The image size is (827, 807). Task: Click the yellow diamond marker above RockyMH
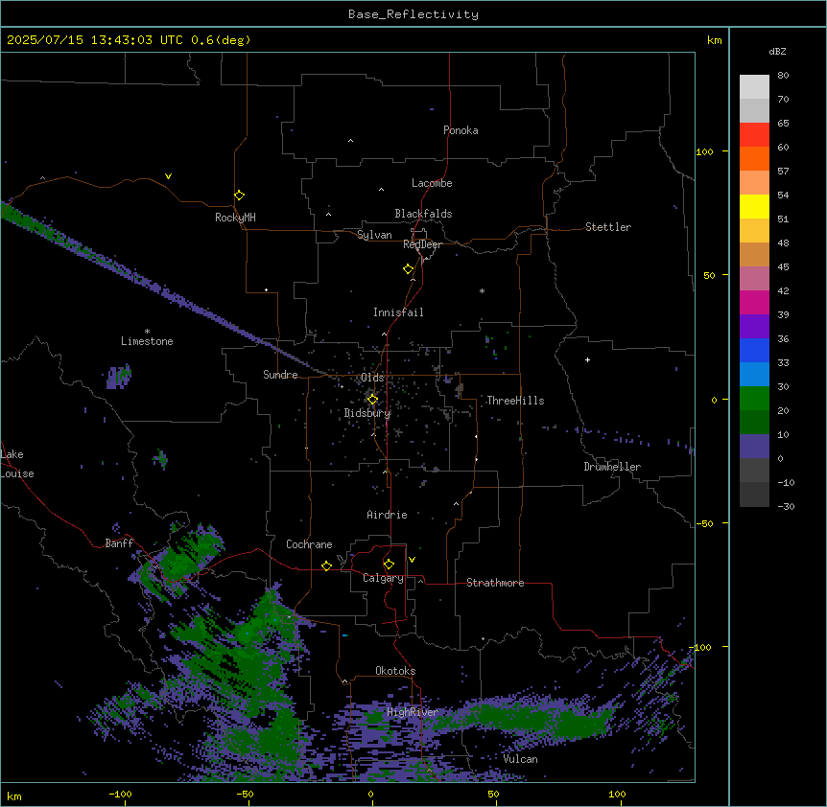tap(239, 196)
